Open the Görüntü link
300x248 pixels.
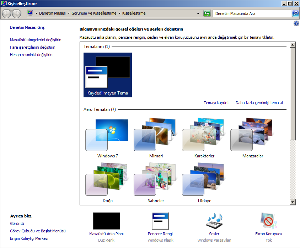[17, 223]
